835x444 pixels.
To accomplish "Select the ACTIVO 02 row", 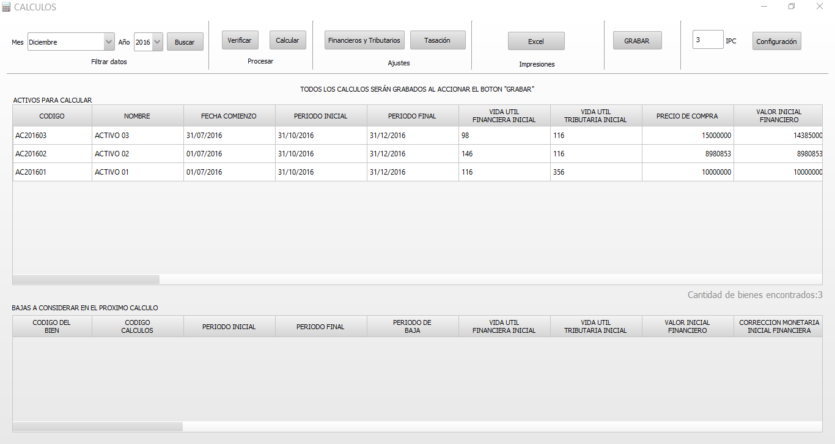I will click(x=138, y=154).
